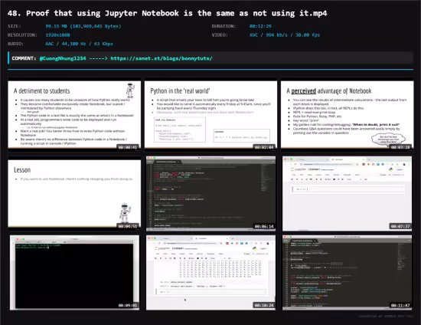Click the robot mascot on the Lesson slide
This screenshot has width=421, height=325.
(x=125, y=212)
